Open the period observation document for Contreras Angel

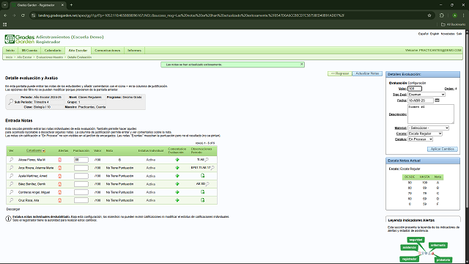point(202,192)
